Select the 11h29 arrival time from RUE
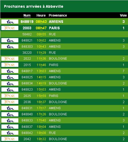This screenshot has width=128, height=142. coord(41,52)
